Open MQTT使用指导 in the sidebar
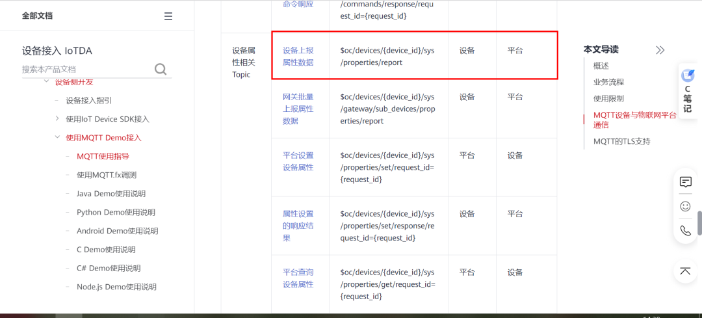 click(103, 156)
